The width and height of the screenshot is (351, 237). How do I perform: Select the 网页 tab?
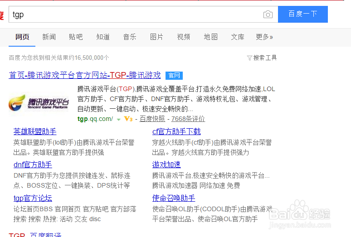point(22,37)
